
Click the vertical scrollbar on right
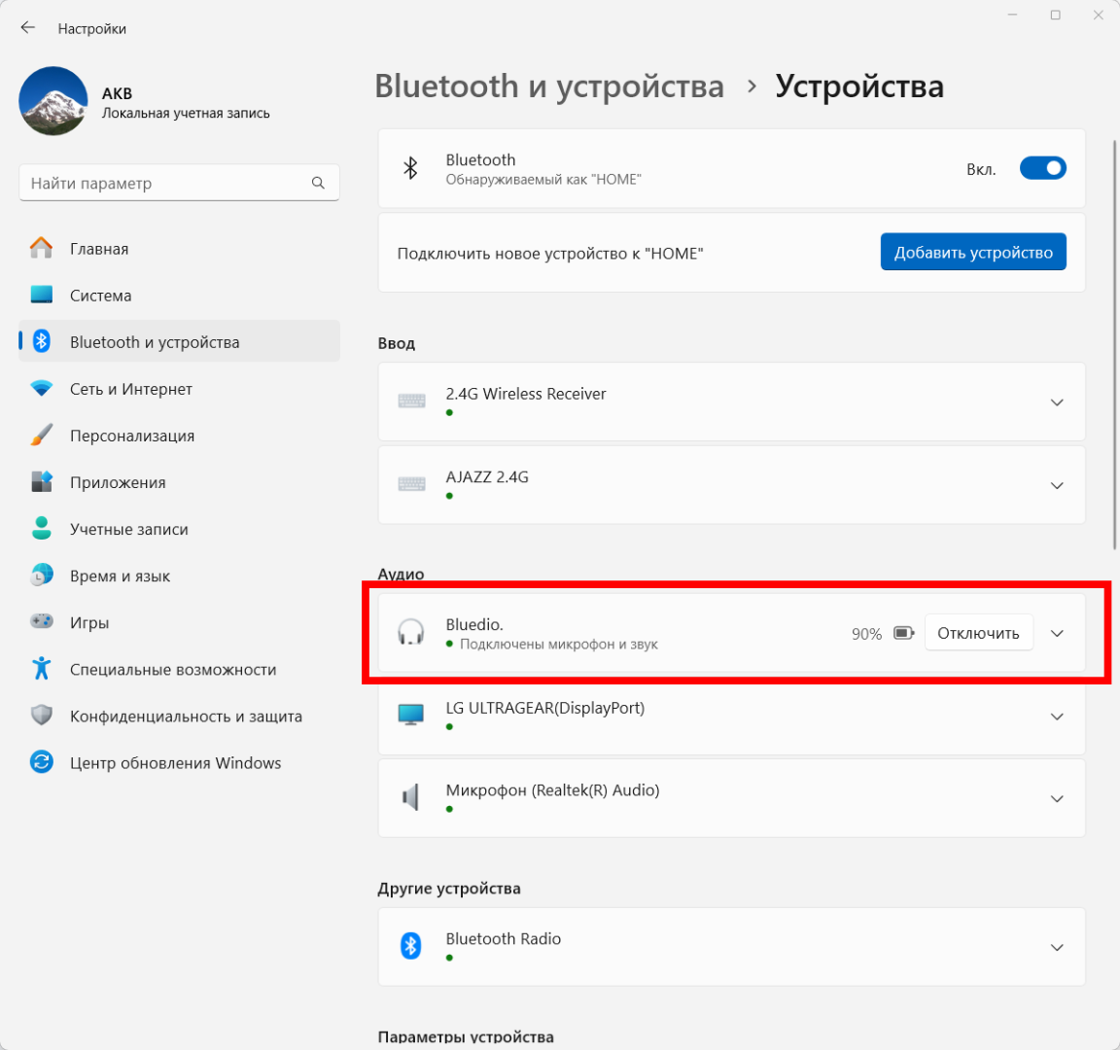click(x=1114, y=345)
